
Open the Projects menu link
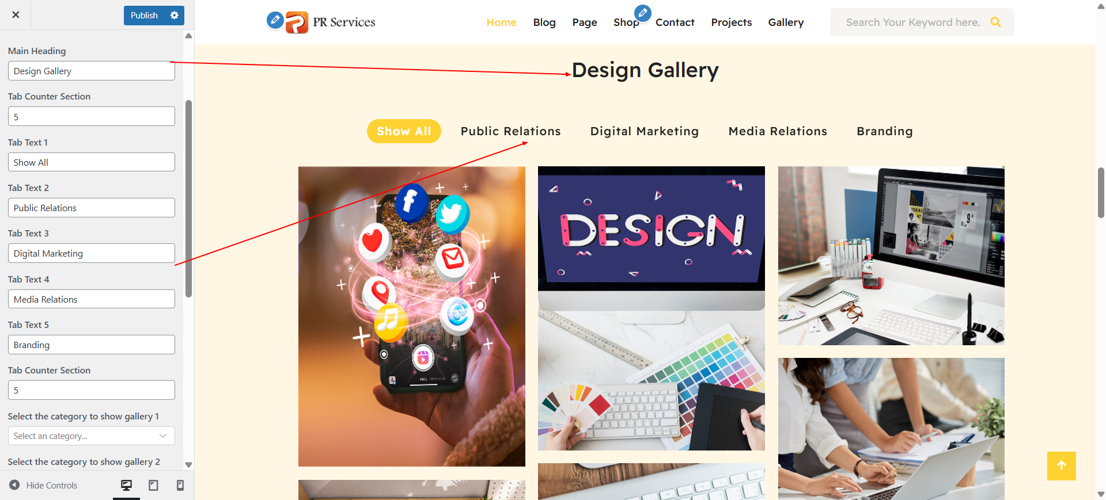point(731,22)
